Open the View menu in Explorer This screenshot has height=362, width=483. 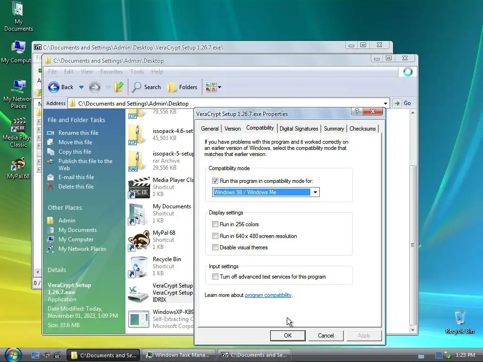click(x=87, y=72)
